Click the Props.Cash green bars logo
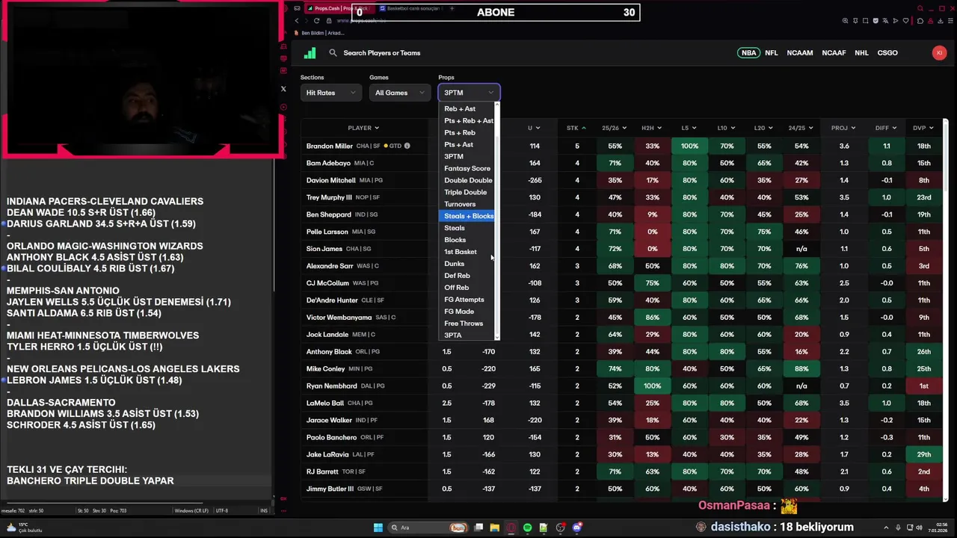This screenshot has height=538, width=957. [x=310, y=53]
